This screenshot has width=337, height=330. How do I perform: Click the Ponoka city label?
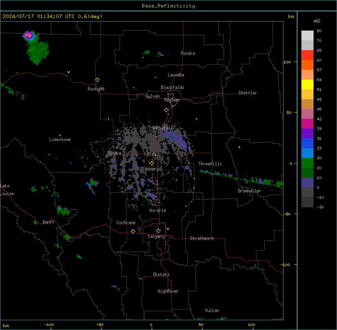pos(188,53)
